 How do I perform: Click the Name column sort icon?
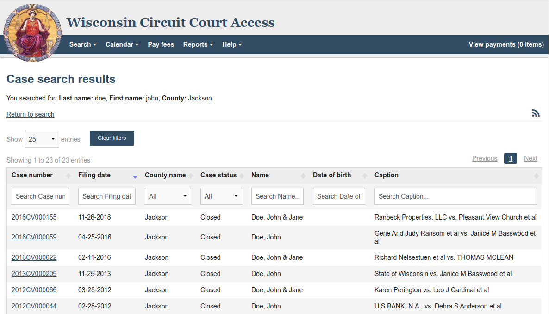click(303, 176)
